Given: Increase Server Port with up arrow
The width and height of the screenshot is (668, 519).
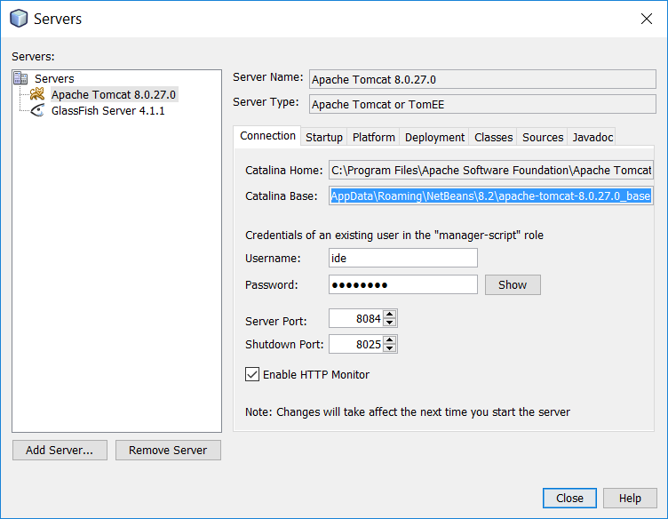Looking at the screenshot, I should point(389,315).
